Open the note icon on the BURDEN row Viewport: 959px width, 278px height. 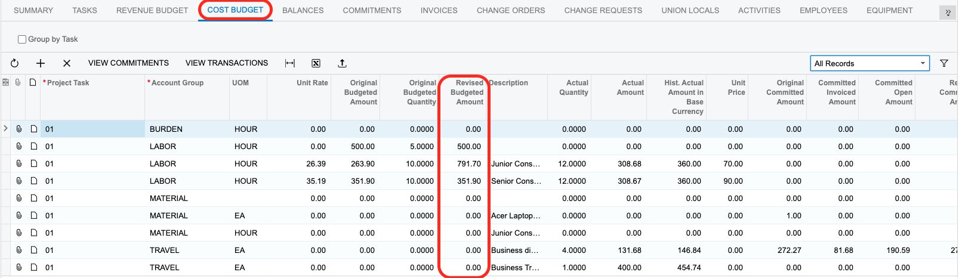pos(33,129)
